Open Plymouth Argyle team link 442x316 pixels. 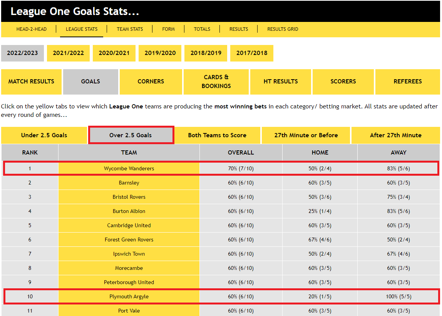pos(129,296)
